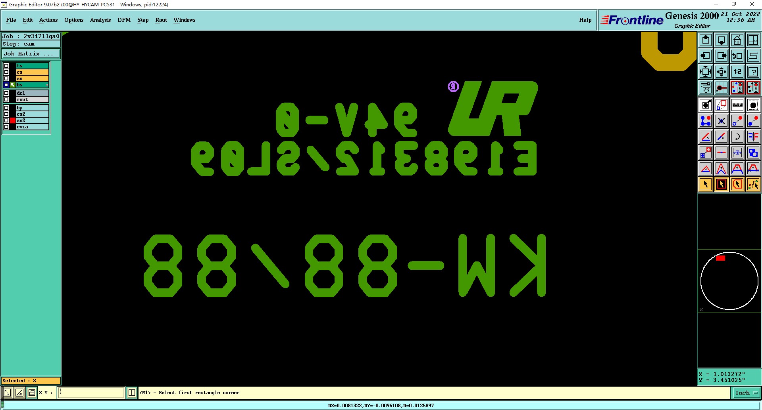Click the exclamation mark button
The width and height of the screenshot is (762, 410).
(132, 393)
